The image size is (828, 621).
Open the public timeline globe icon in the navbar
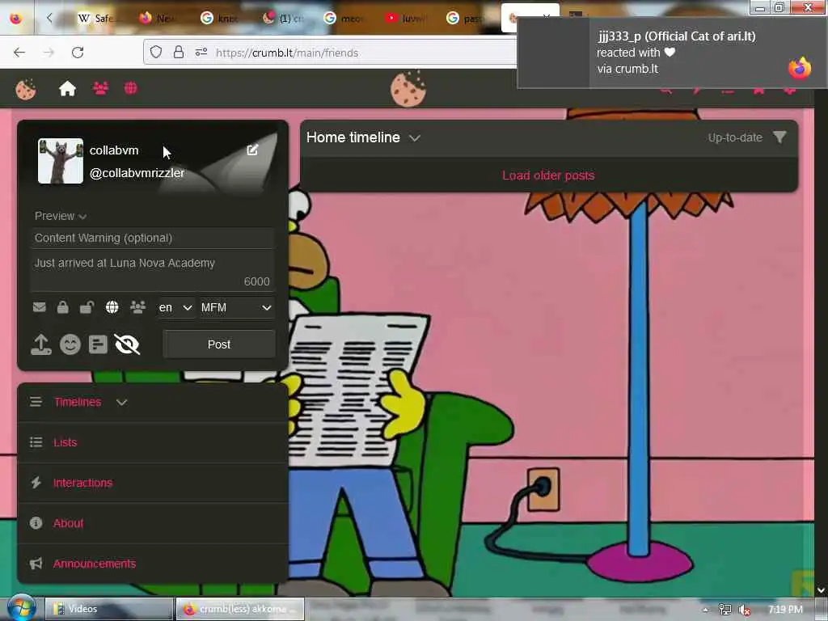point(130,88)
